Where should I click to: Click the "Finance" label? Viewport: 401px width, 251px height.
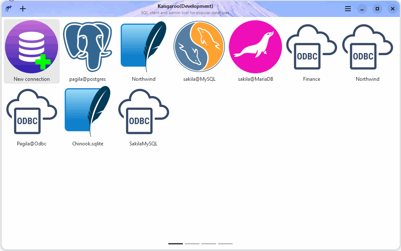pyautogui.click(x=311, y=79)
